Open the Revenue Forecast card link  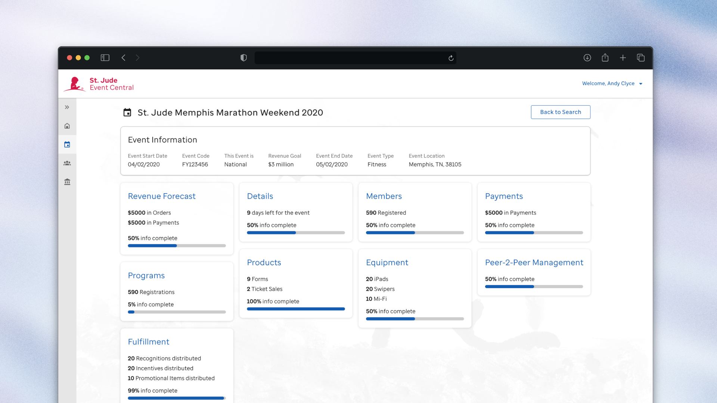coord(162,196)
